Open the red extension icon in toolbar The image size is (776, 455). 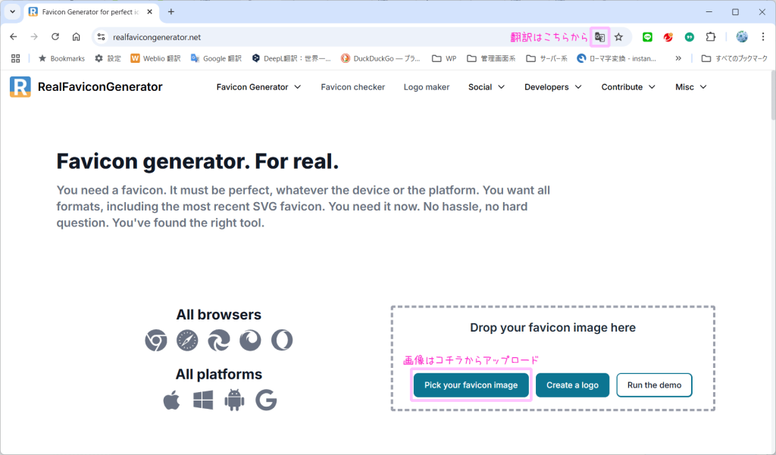668,37
